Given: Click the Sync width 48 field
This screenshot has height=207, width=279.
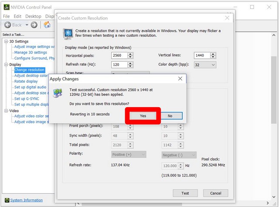Looking at the screenshot, I should [119, 136].
